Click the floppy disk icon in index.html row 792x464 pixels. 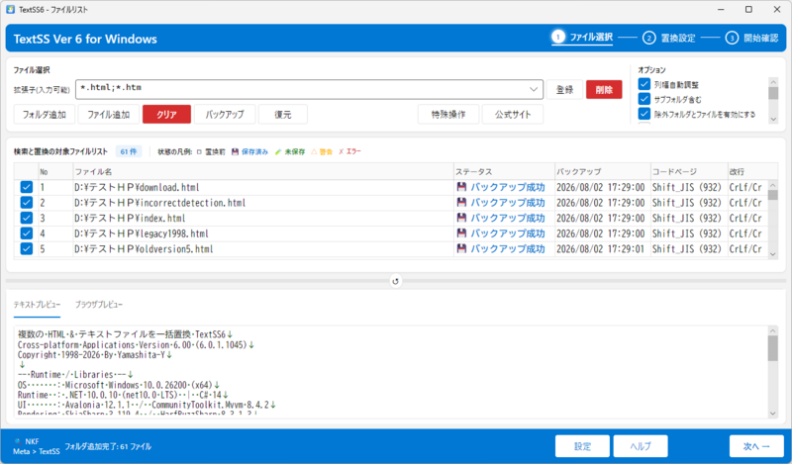point(461,218)
